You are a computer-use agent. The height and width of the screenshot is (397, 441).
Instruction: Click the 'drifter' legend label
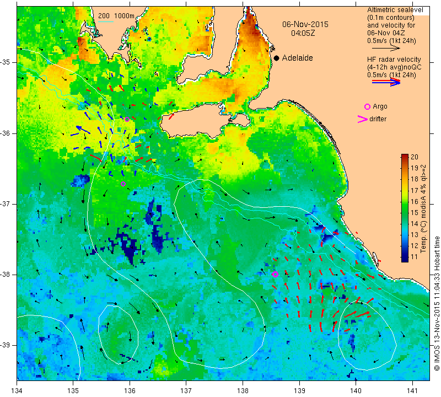tap(378, 119)
